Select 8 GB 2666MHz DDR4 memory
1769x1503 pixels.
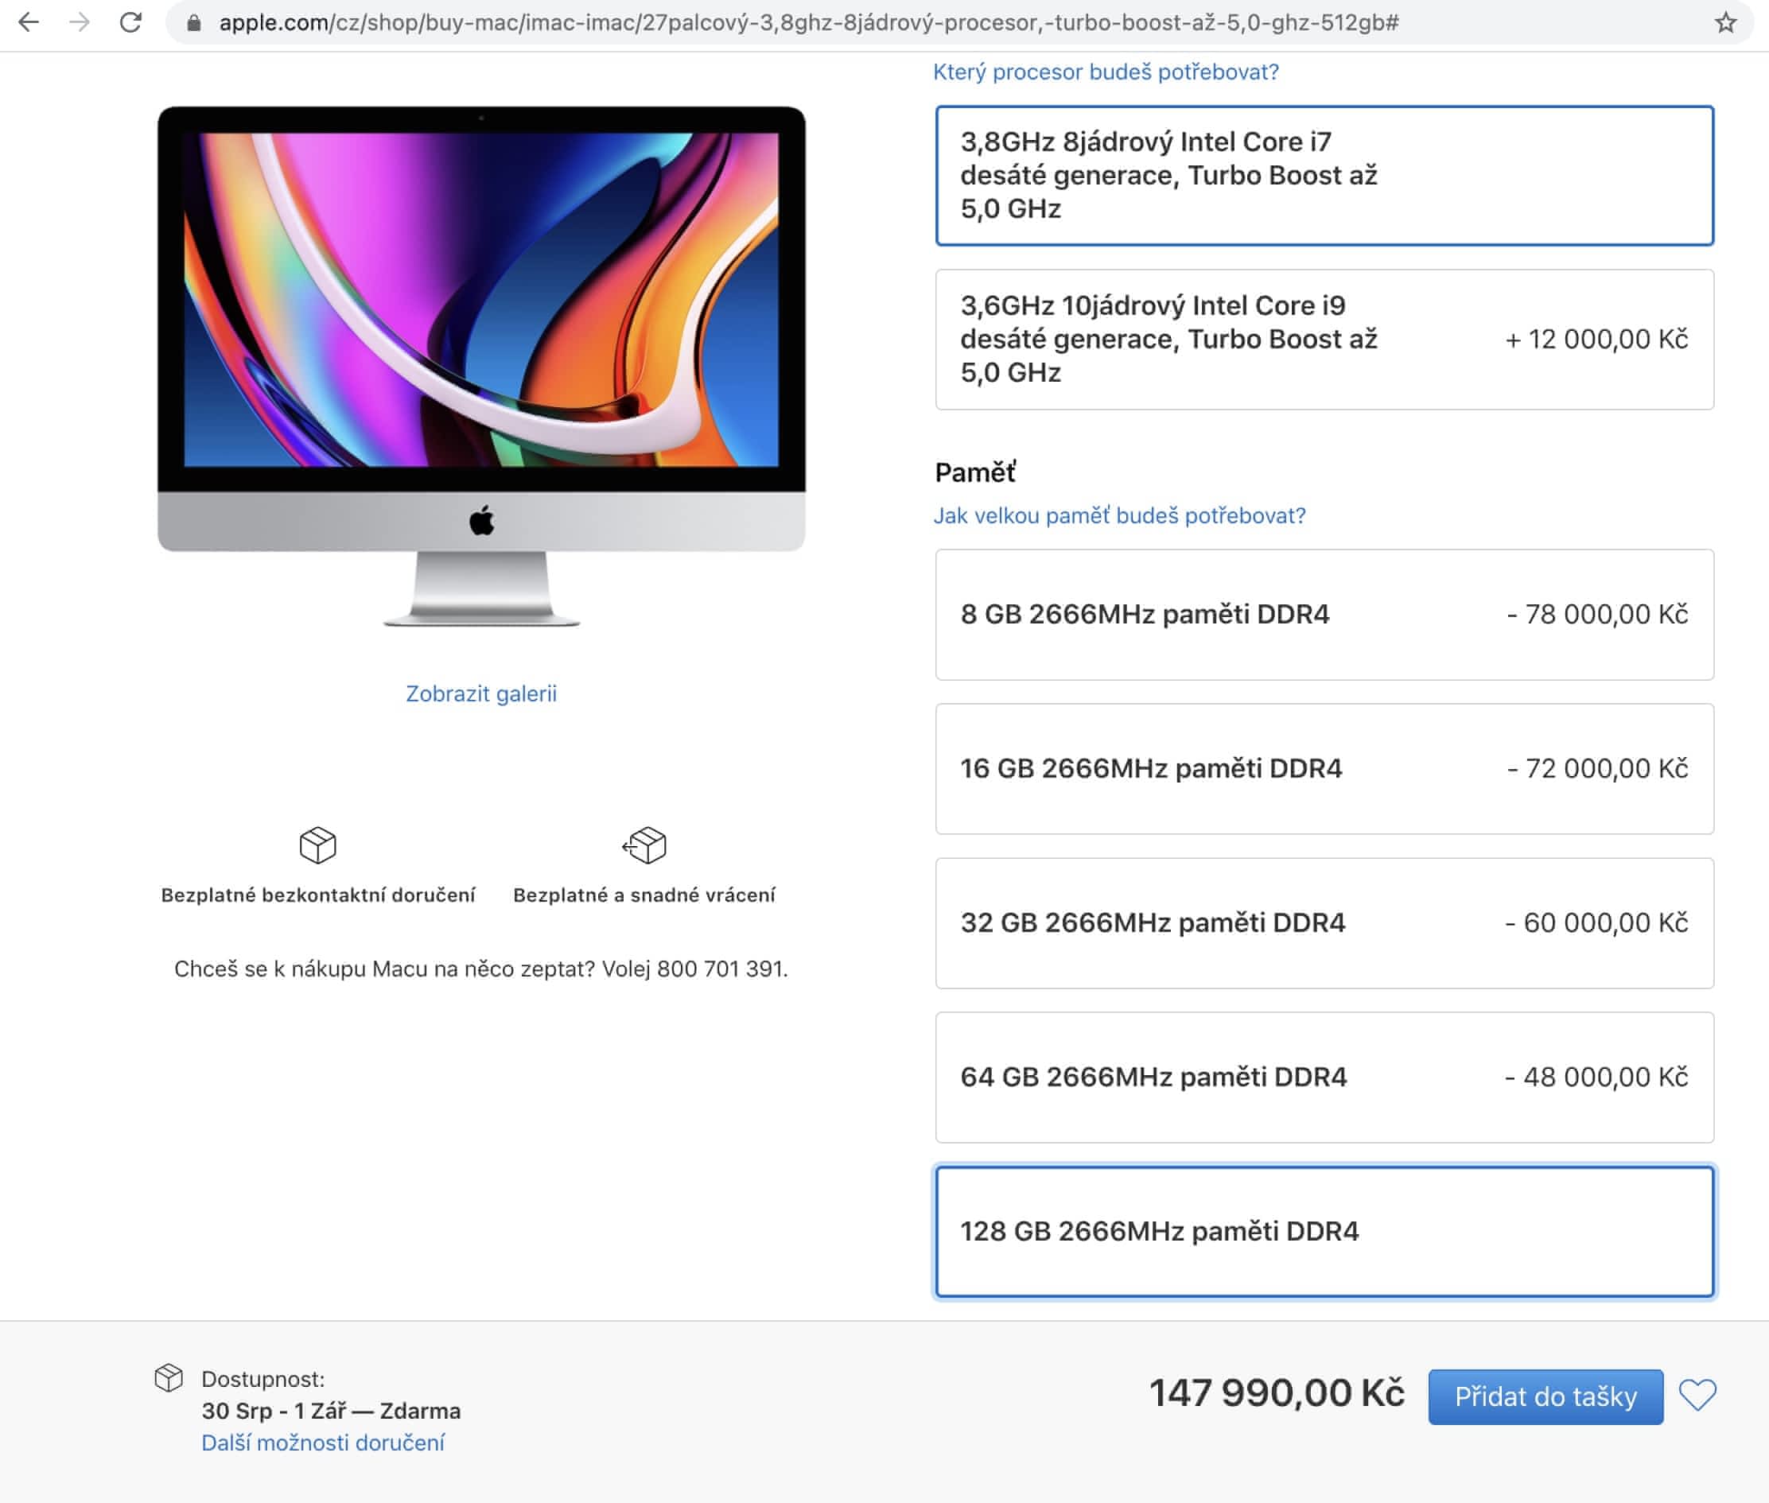pyautogui.click(x=1324, y=614)
